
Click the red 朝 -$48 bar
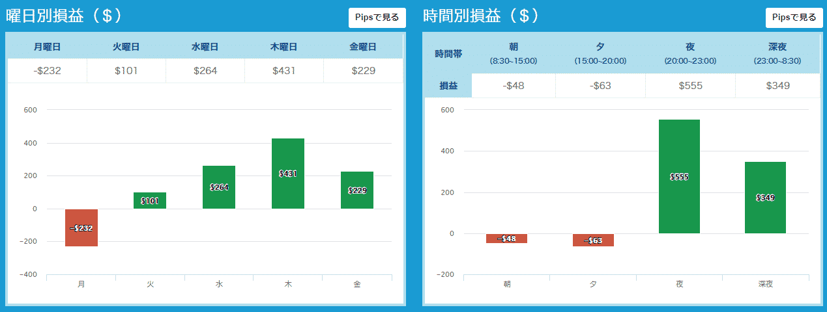[506, 239]
